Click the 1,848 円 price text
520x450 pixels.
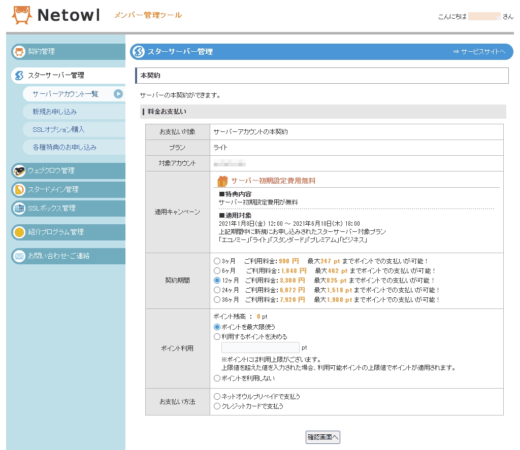(x=294, y=271)
